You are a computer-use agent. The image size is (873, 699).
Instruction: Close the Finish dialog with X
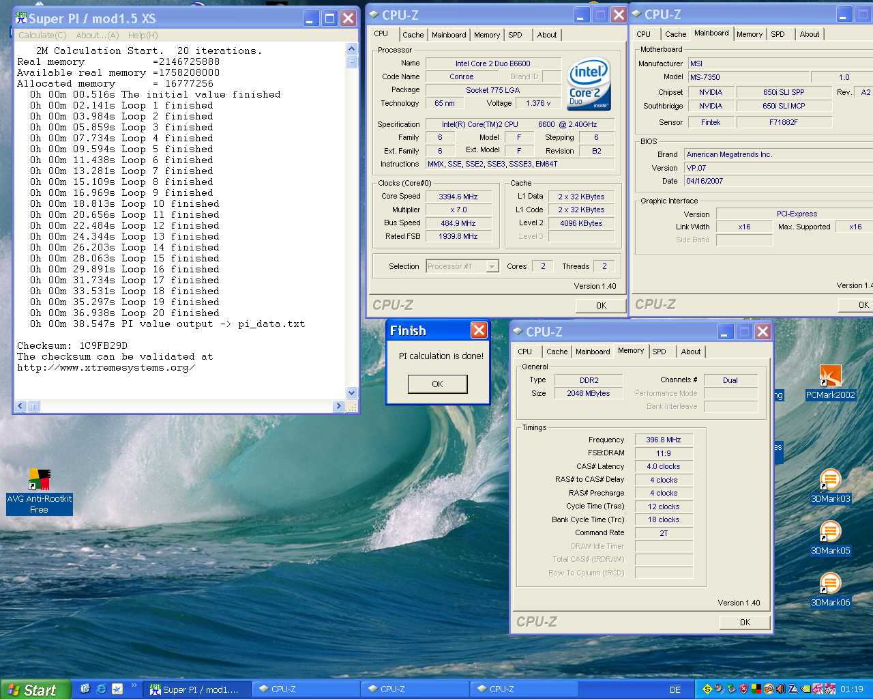(479, 330)
